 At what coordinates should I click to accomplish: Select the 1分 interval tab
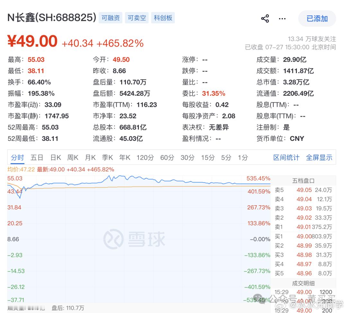(243, 157)
